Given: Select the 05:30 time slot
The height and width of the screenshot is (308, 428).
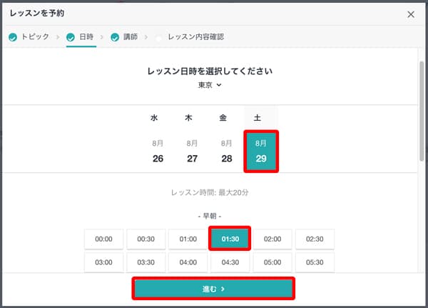Looking at the screenshot, I should point(315,262).
